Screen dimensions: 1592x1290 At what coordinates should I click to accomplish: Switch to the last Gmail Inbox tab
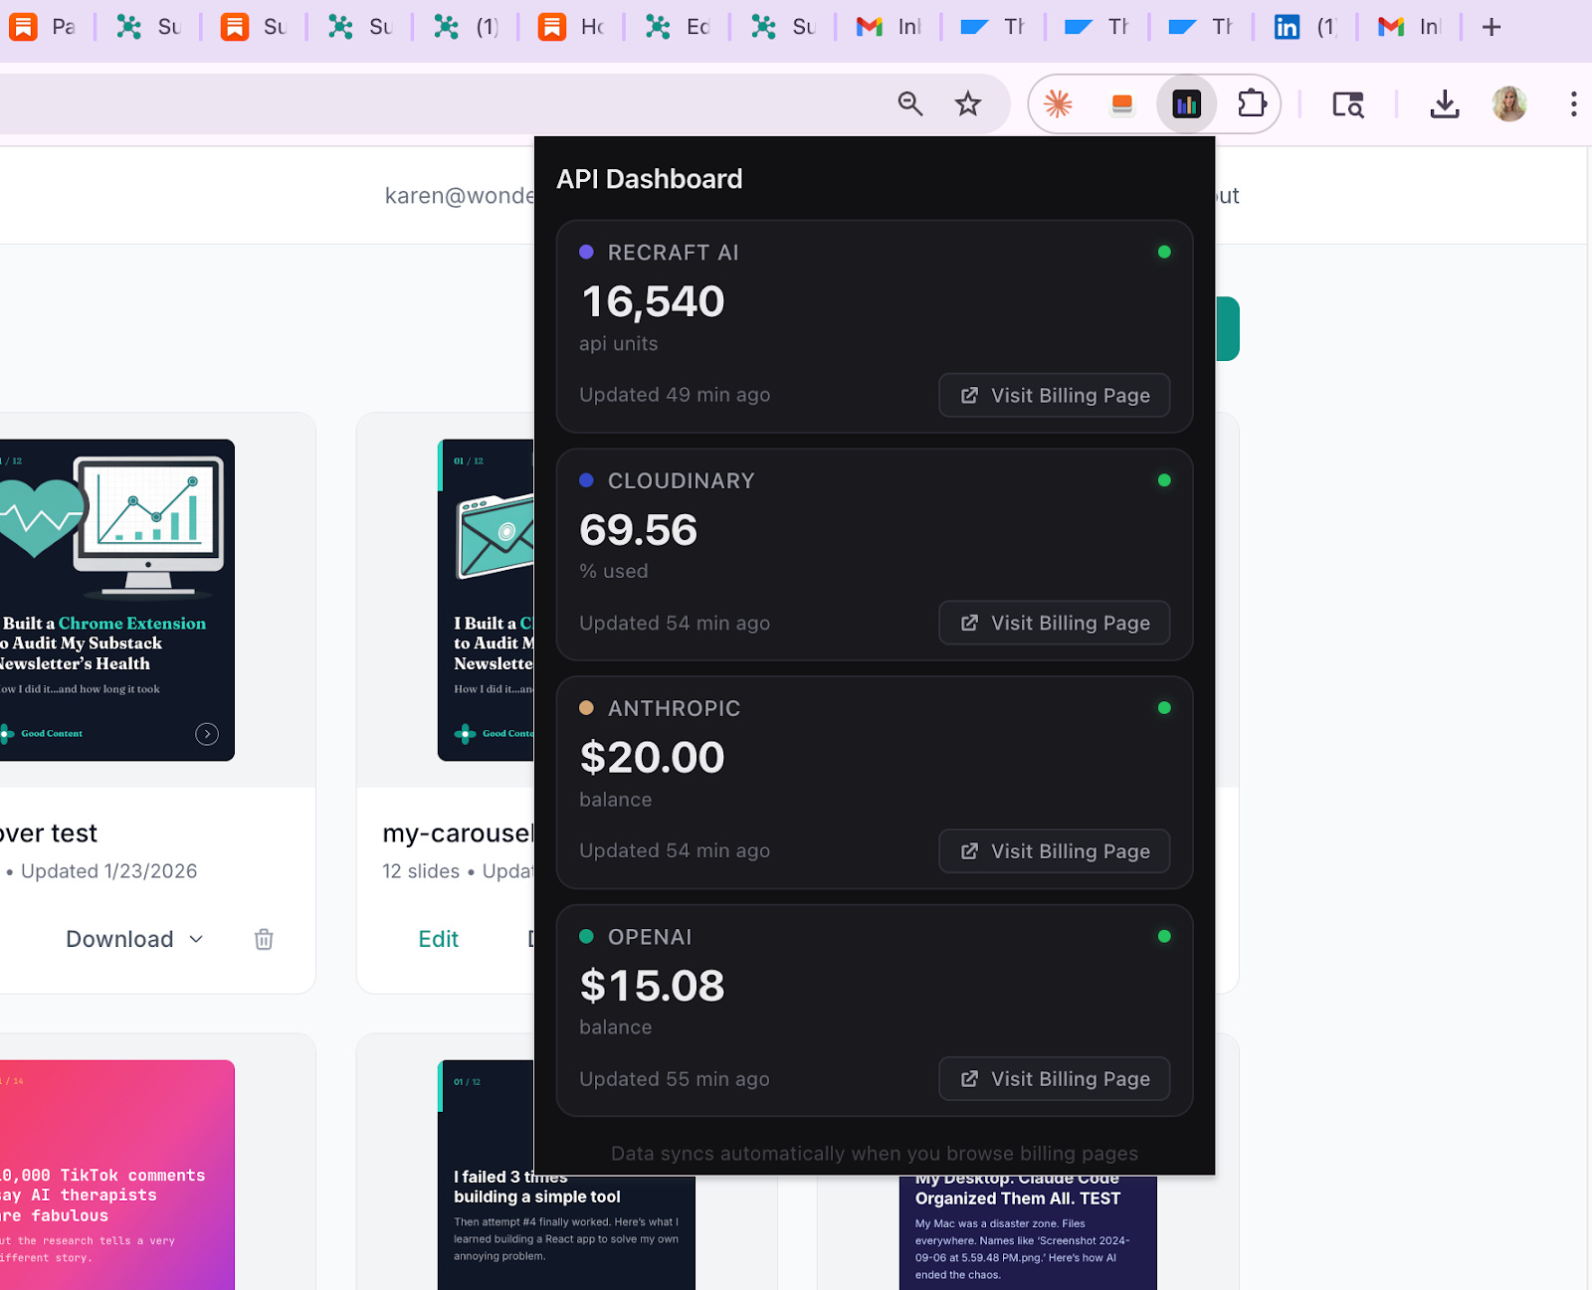1410,27
